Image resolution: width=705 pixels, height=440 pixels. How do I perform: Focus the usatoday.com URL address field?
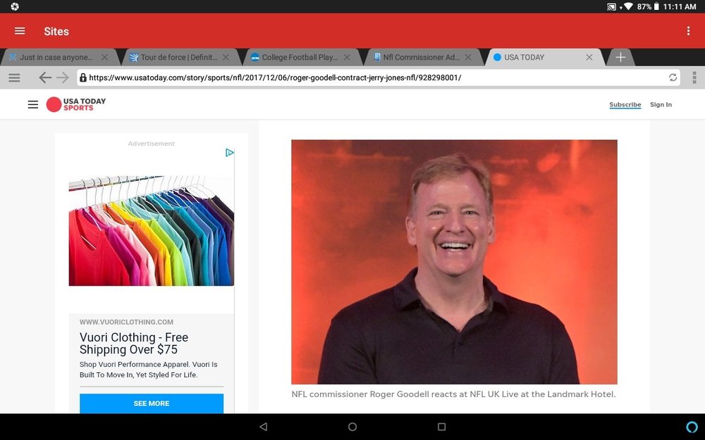(x=379, y=77)
